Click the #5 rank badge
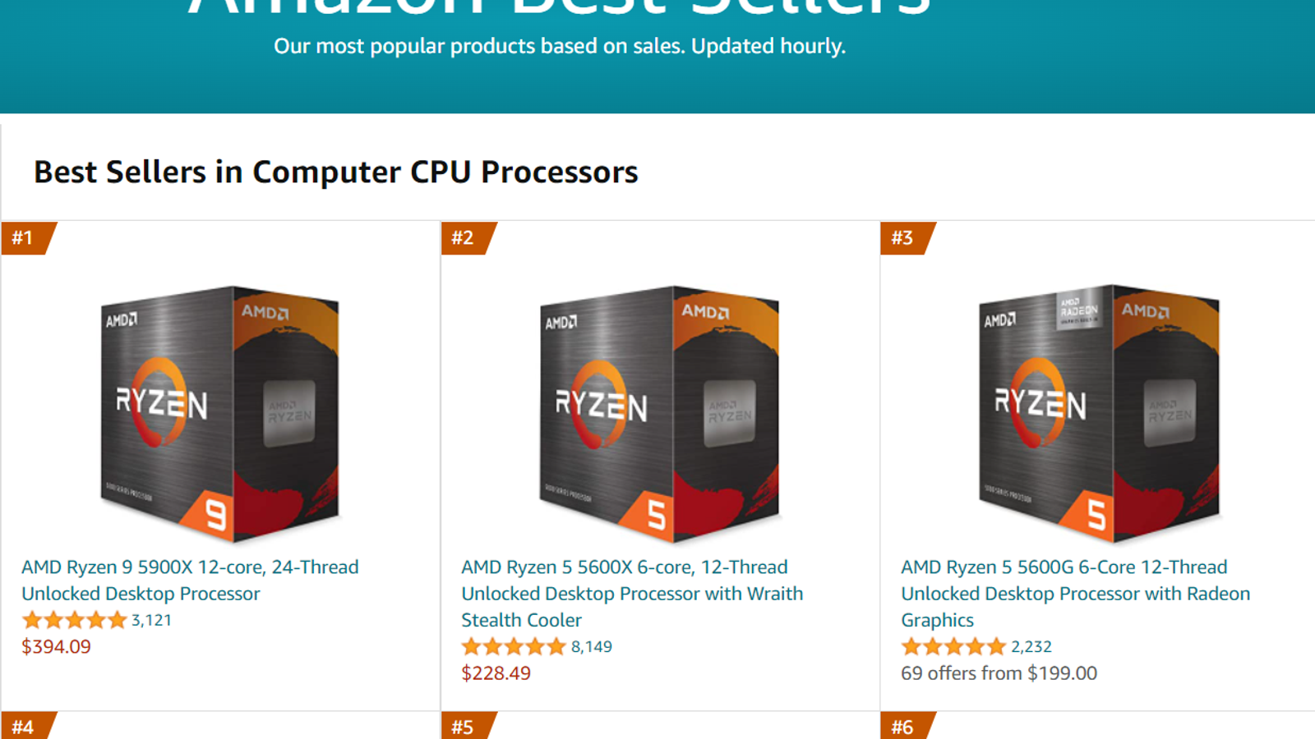Image resolution: width=1315 pixels, height=739 pixels. [x=463, y=727]
